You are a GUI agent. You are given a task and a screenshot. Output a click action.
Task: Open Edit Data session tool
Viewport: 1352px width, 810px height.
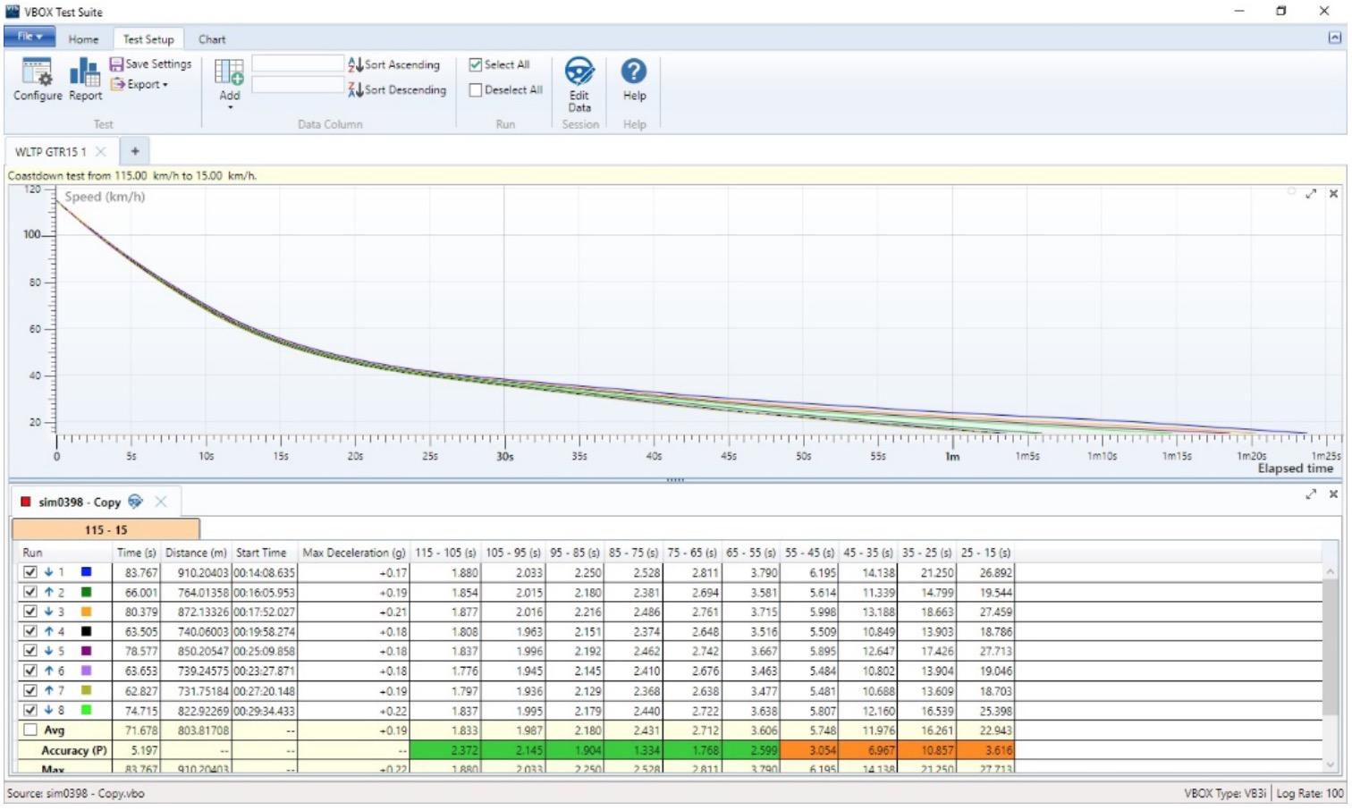point(579,85)
